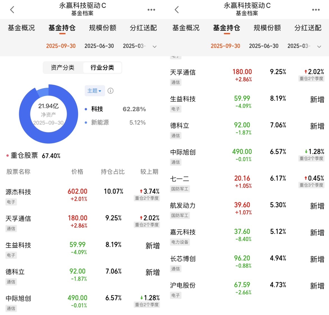The height and width of the screenshot is (315, 329).
Task: Open 沪电股份 stock row
Action: [x=247, y=290]
